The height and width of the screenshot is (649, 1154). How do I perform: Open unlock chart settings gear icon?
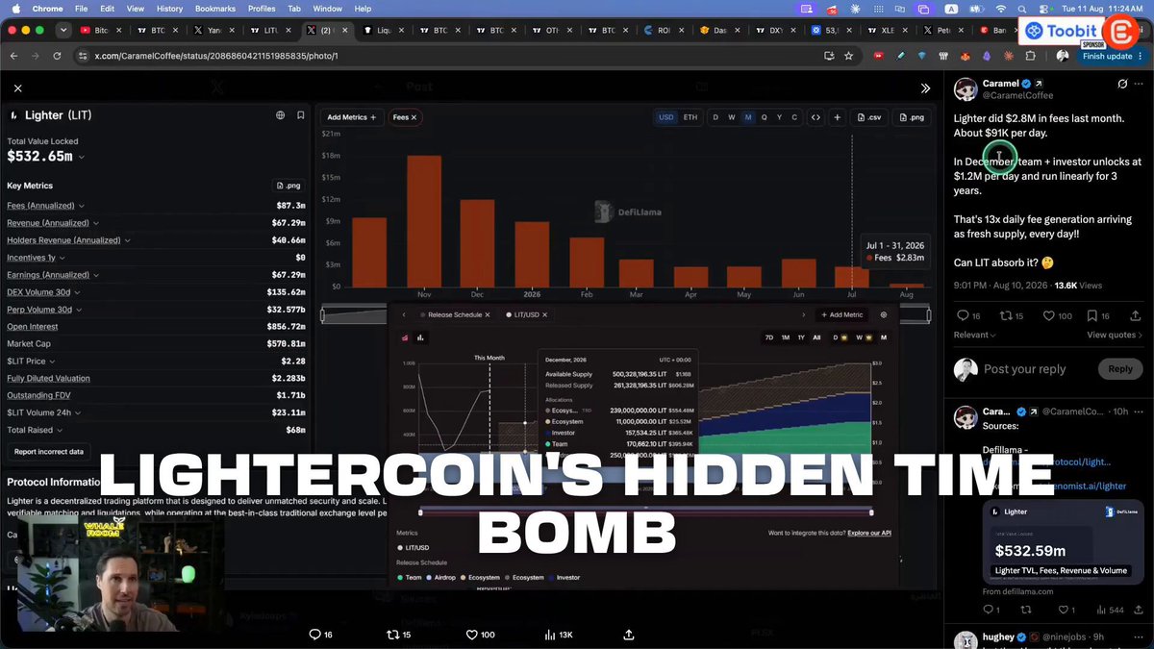884,314
